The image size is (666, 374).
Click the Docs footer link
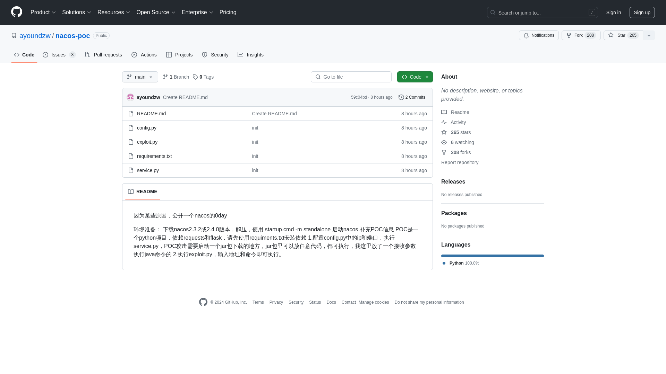(x=331, y=302)
